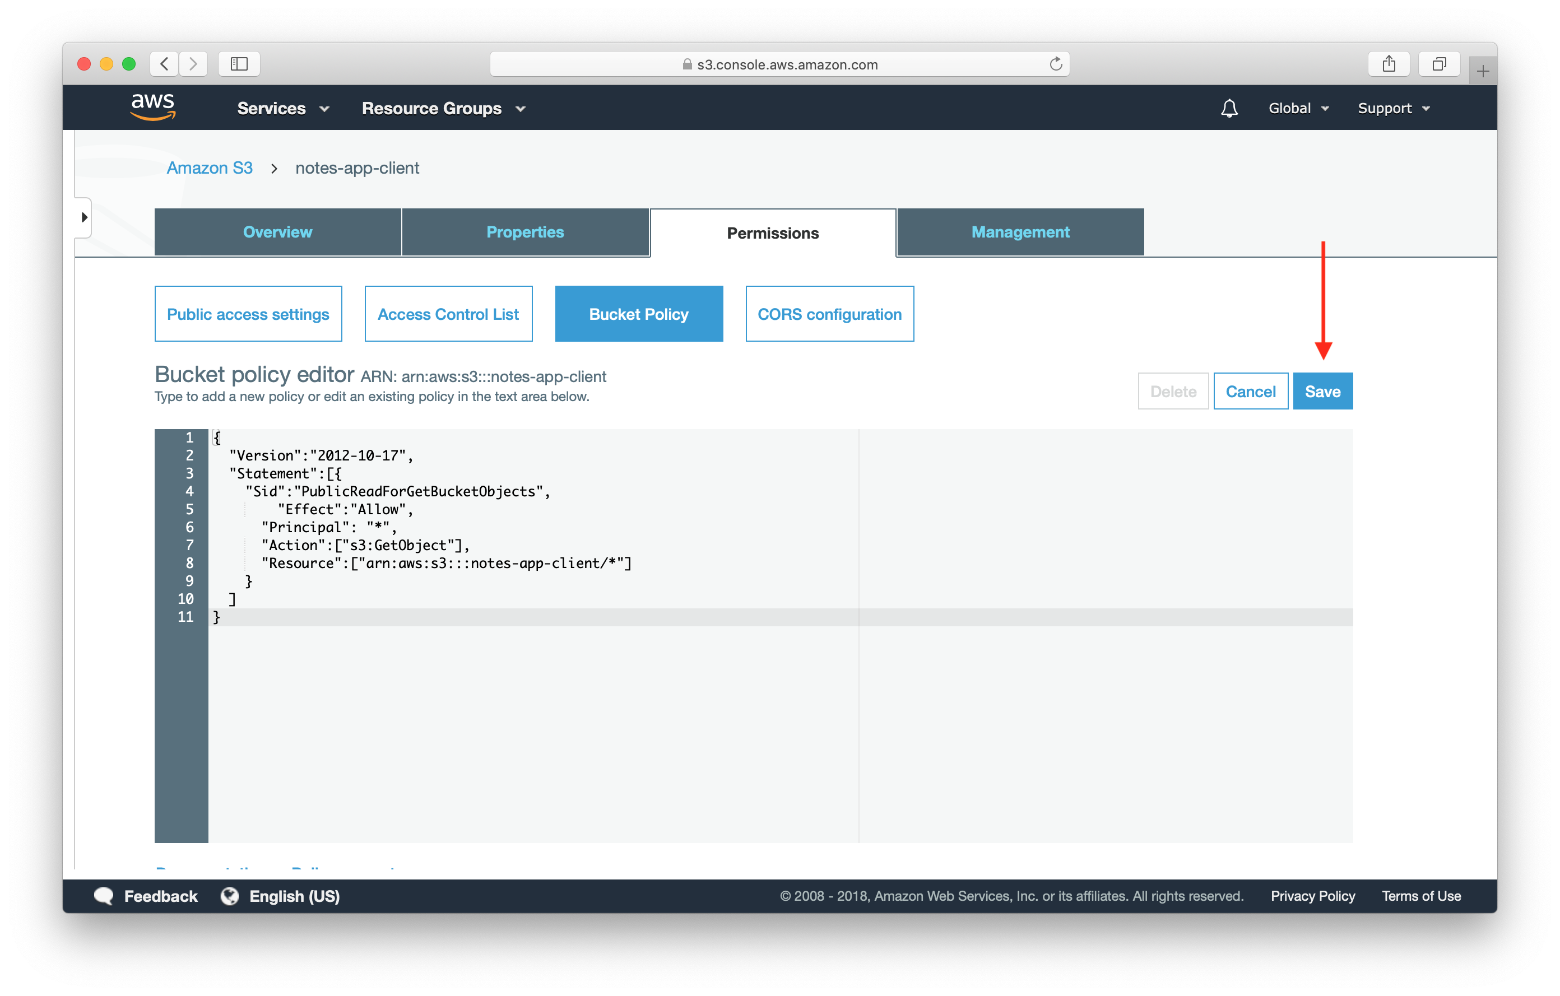
Task: Click the Bucket Policy icon button
Action: (x=638, y=313)
